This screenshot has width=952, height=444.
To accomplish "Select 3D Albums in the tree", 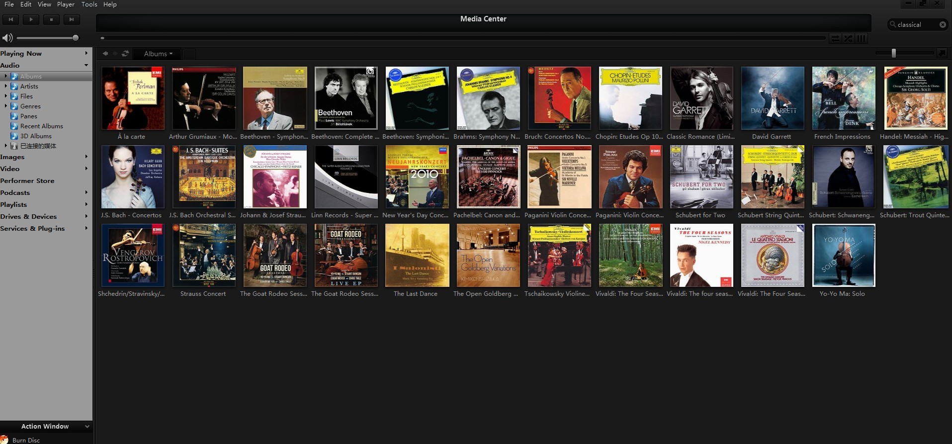I will (36, 136).
